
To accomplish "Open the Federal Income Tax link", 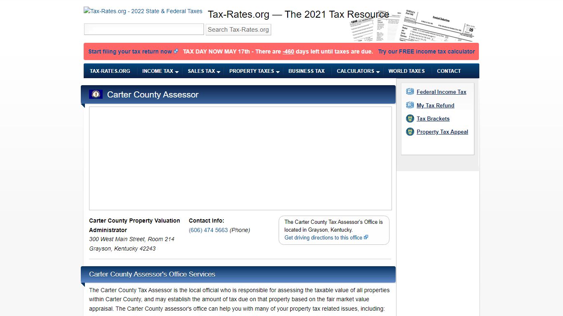I will (441, 92).
